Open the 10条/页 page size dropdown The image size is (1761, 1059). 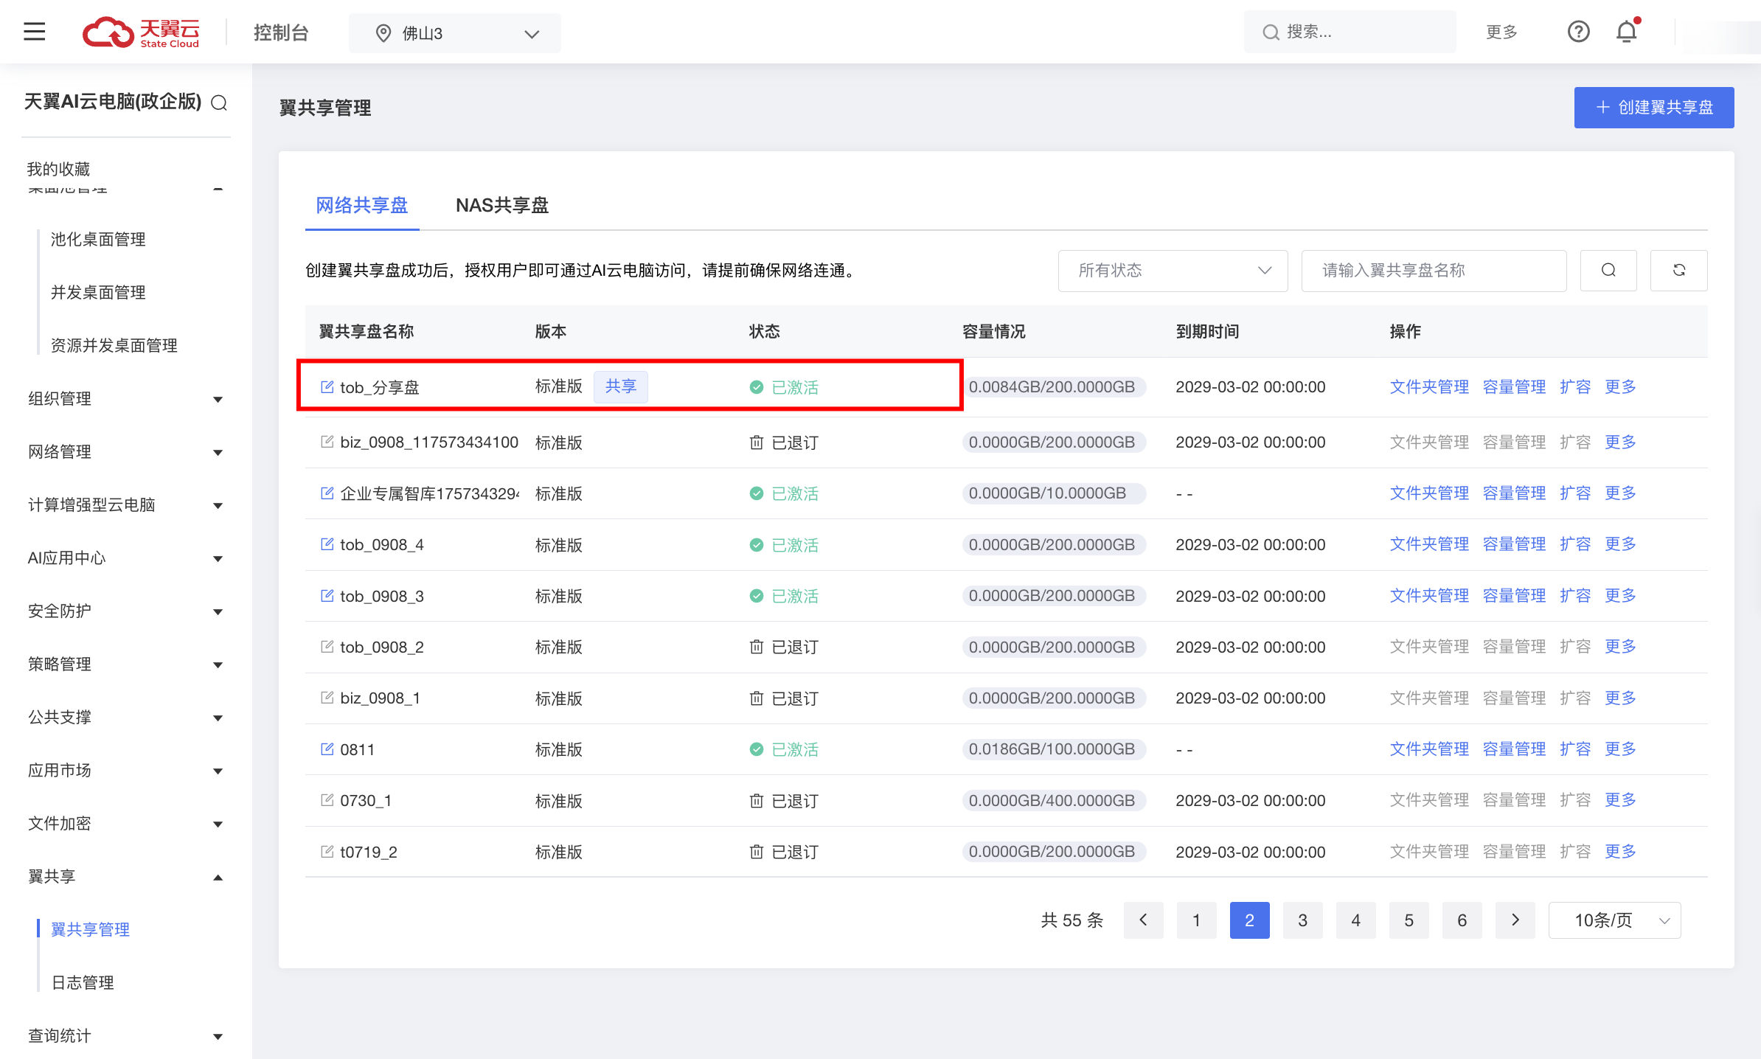(1614, 920)
